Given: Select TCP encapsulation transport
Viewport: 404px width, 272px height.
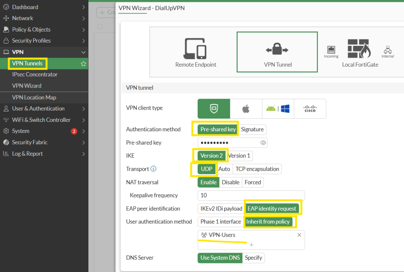Looking at the screenshot, I should pos(257,169).
